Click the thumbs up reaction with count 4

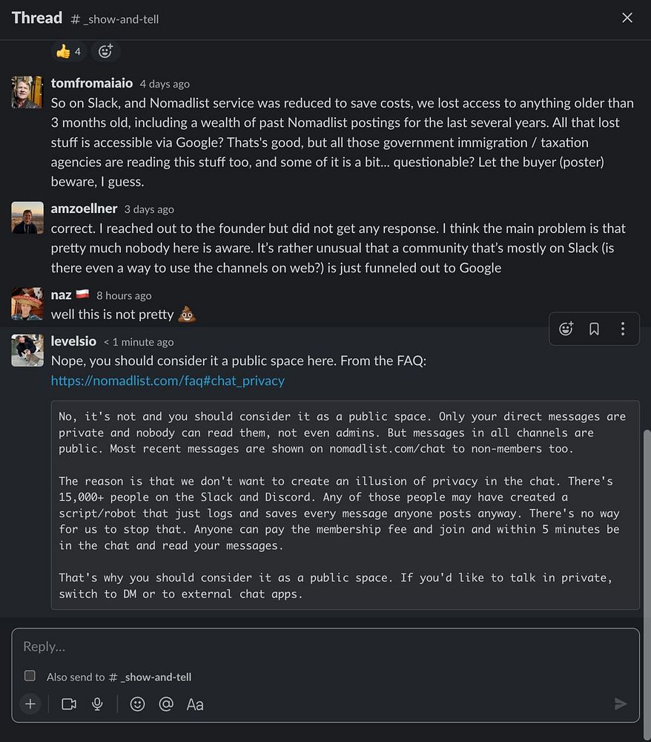click(68, 51)
